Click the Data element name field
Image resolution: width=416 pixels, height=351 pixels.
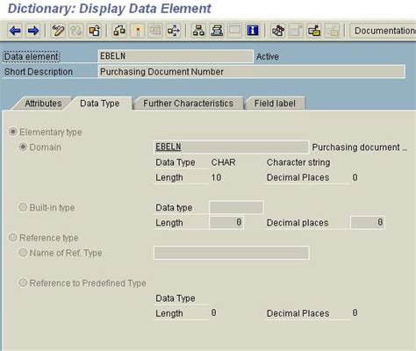tap(176, 56)
